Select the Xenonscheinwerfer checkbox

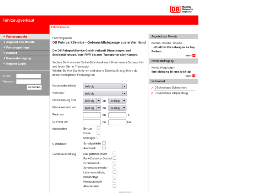pos(114,167)
